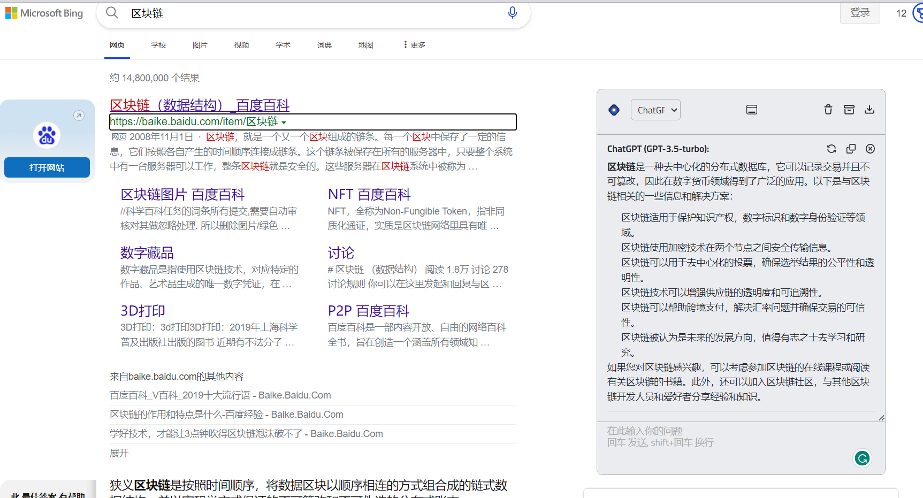Click the search magnifier icon
This screenshot has width=923, height=498.
[112, 13]
